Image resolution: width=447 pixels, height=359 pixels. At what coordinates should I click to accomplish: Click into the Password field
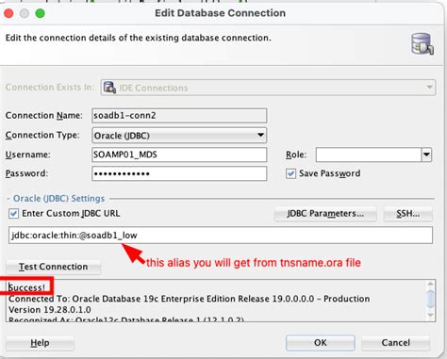pos(179,173)
